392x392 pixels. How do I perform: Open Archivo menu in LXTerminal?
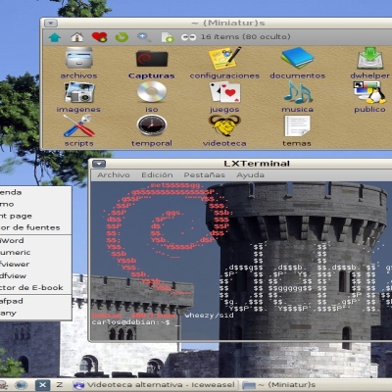click(114, 175)
